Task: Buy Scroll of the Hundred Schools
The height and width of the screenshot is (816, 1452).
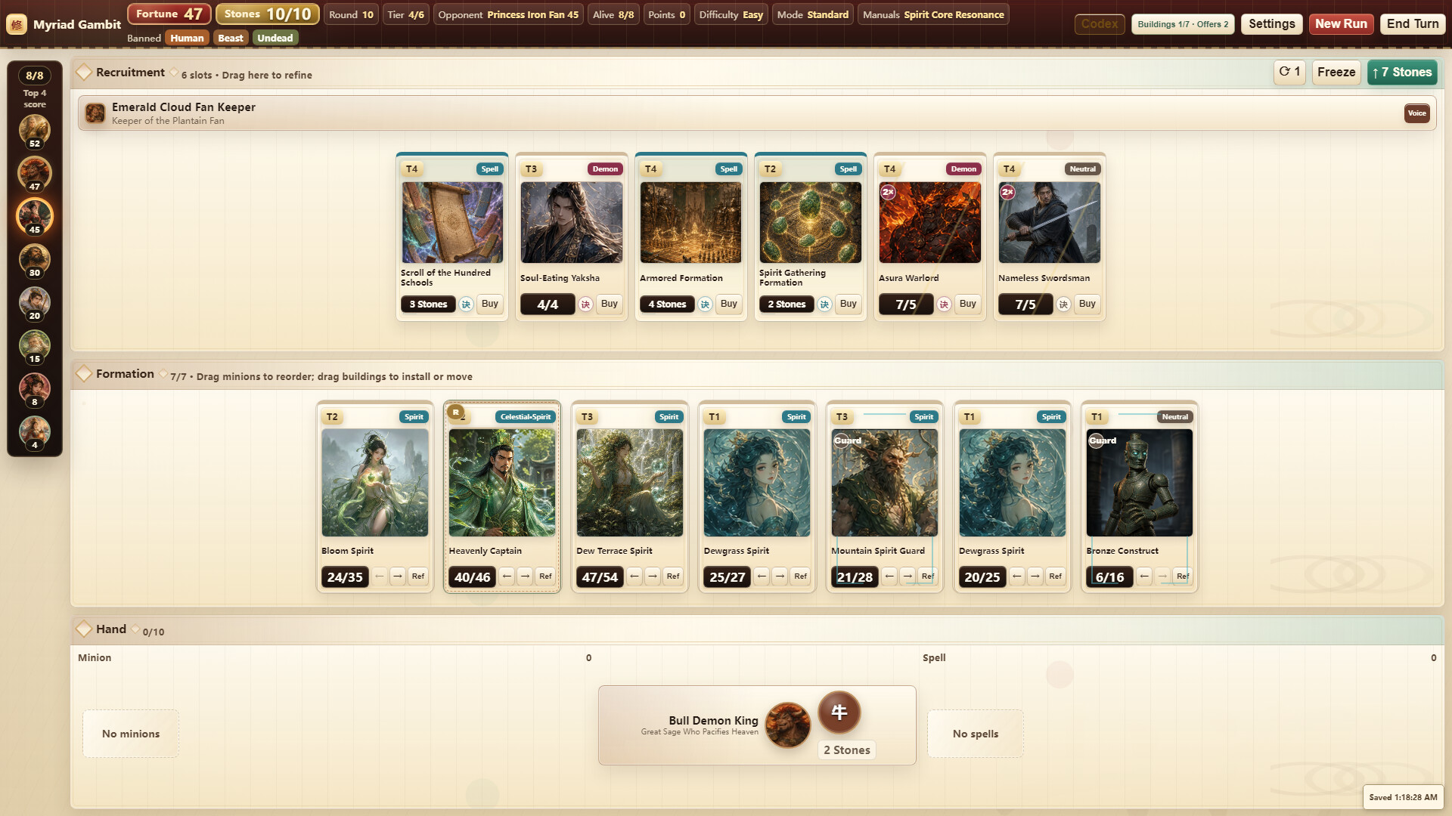Action: (x=490, y=304)
